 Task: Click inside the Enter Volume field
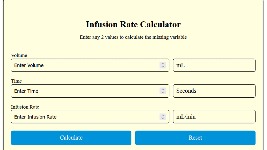(x=78, y=65)
